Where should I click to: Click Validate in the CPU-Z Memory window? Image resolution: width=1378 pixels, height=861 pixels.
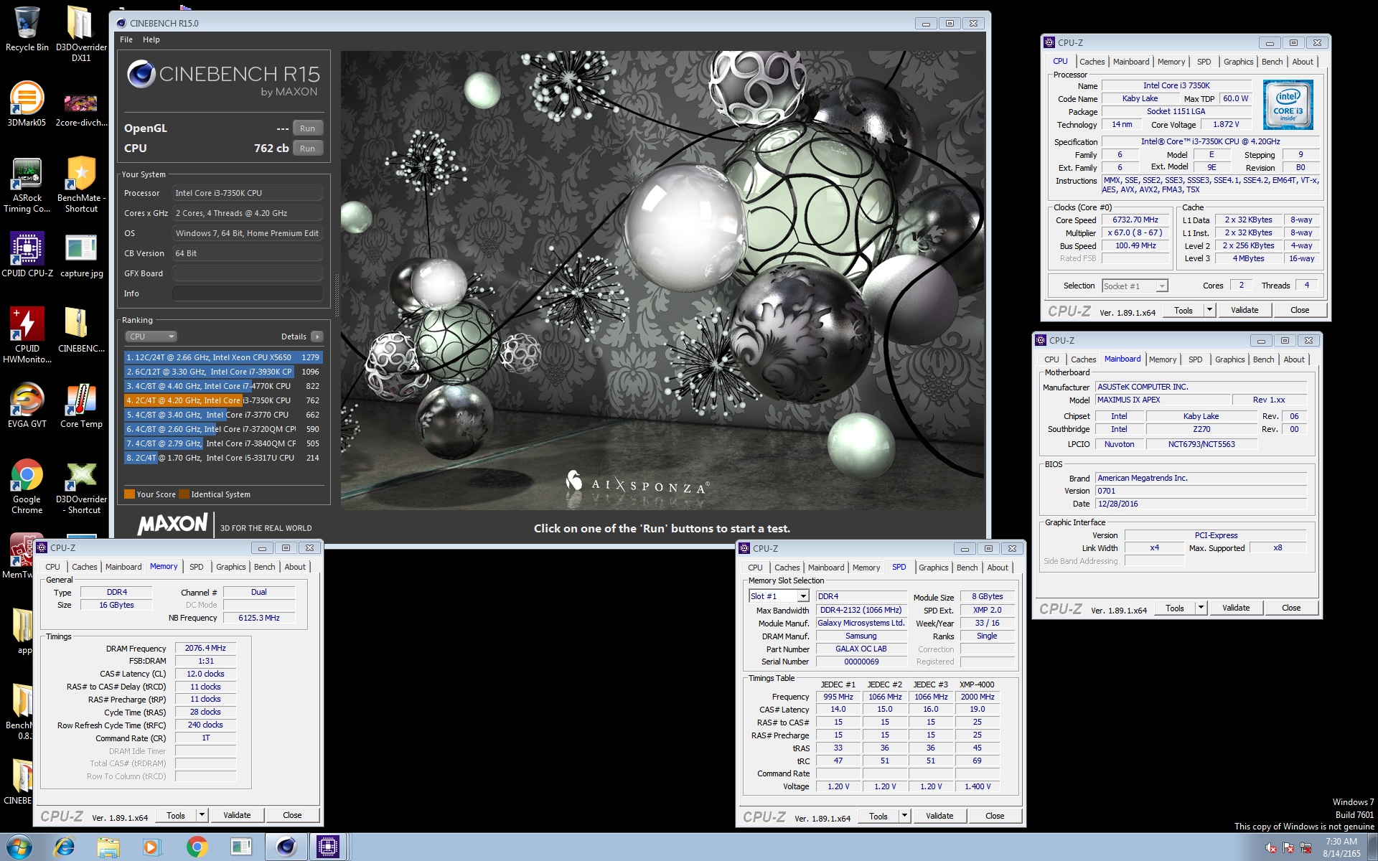point(237,815)
